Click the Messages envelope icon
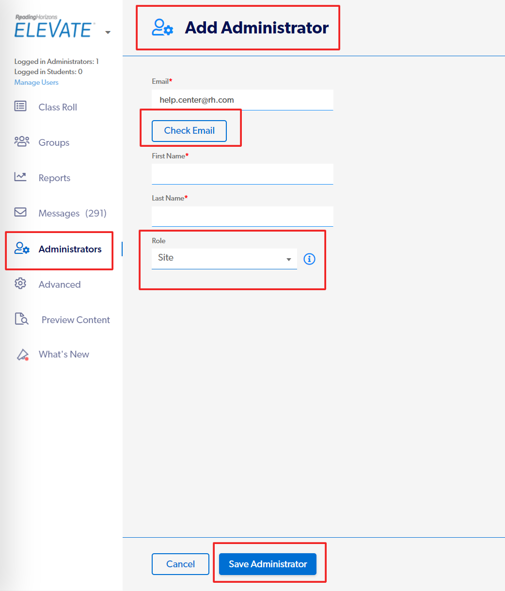The height and width of the screenshot is (591, 505). click(x=20, y=212)
